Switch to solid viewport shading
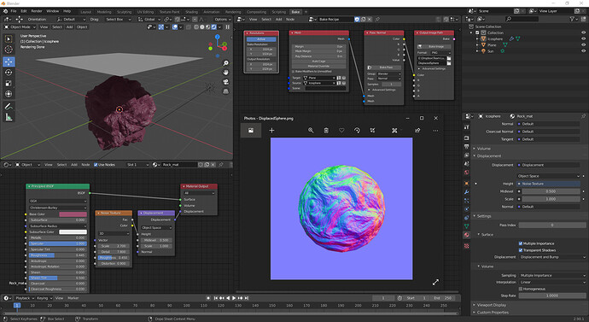 202,27
